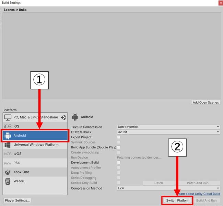Click the Run Device label
Screen dimensions: 223x206
(x=79, y=158)
